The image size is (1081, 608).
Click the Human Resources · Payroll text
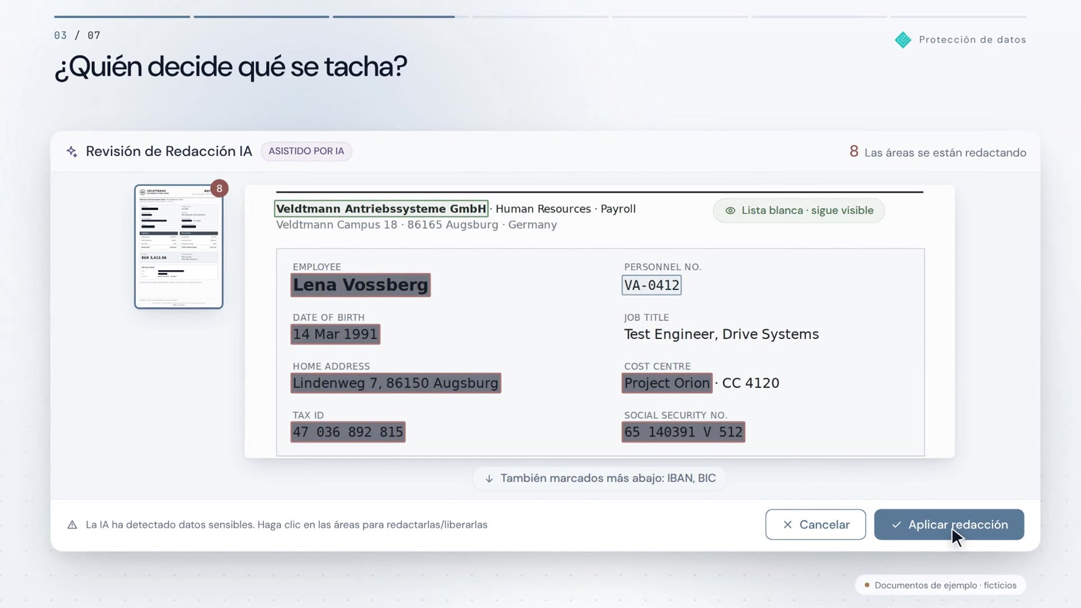(x=565, y=209)
